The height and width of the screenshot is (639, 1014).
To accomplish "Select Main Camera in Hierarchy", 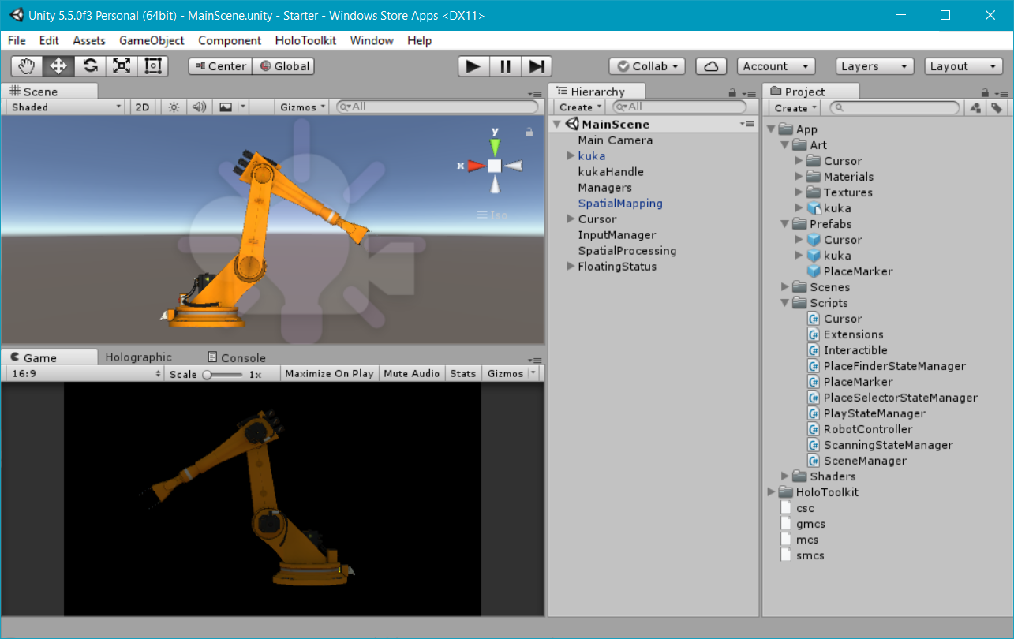I will [615, 140].
